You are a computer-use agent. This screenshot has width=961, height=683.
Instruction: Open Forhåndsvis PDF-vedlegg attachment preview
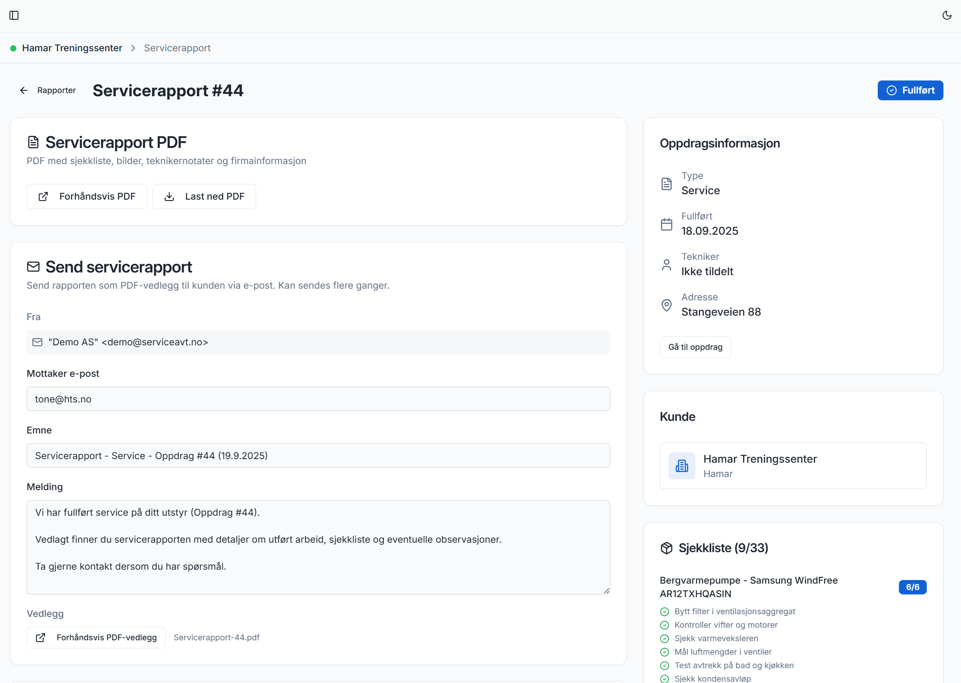(96, 638)
